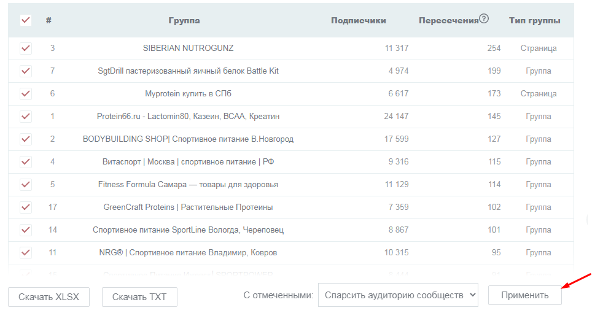Click Fitness Formula Самара group name
Image resolution: width=603 pixels, height=313 pixels.
click(x=188, y=185)
